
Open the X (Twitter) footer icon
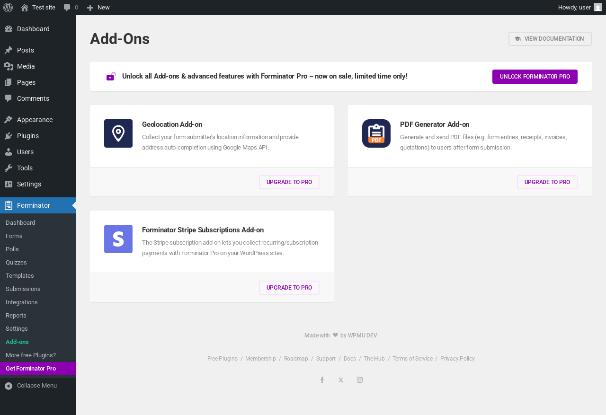coord(341,380)
